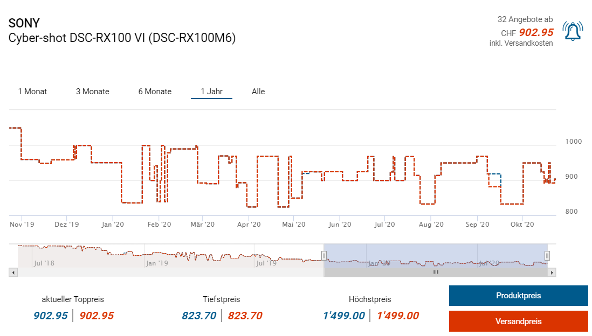The width and height of the screenshot is (592, 336).
Task: Click the horizontal scrollbar thumb grip
Action: click(x=436, y=272)
